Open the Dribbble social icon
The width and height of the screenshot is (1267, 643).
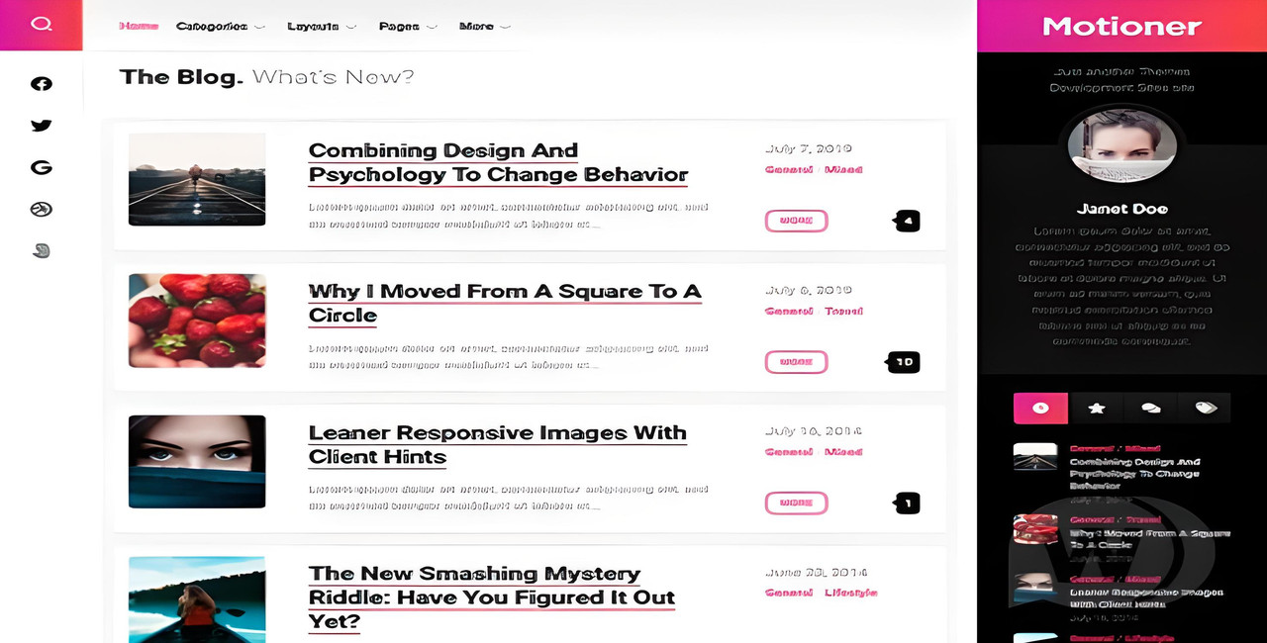(x=41, y=209)
